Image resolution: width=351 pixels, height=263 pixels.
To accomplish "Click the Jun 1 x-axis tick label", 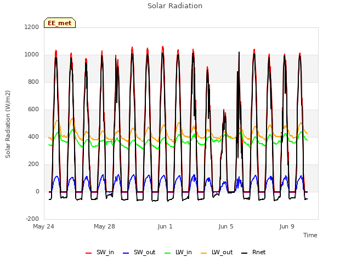I will click(165, 226).
